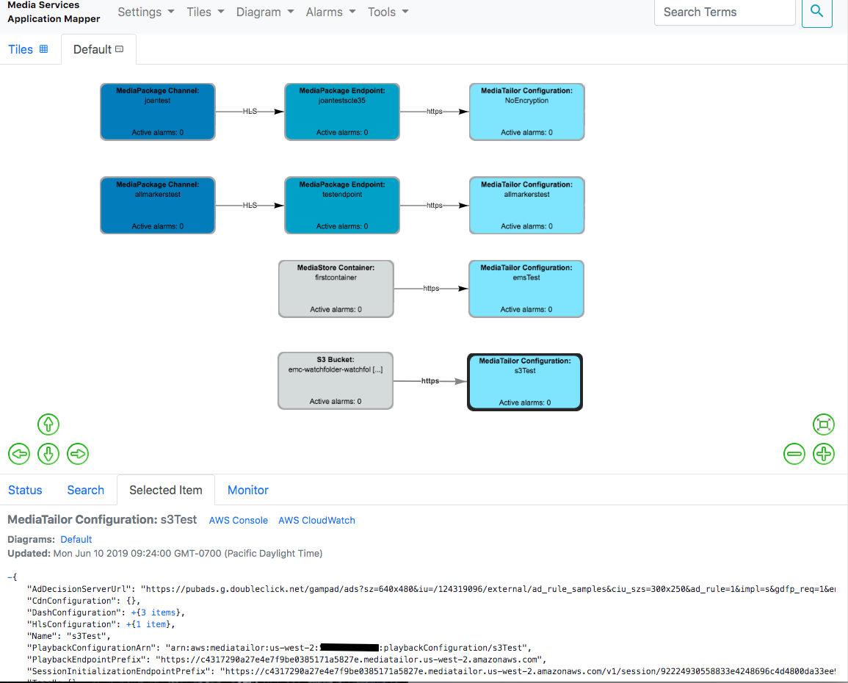Click https edge label from S3 Bucket
Viewport: 848px width, 683px height.
pos(430,380)
